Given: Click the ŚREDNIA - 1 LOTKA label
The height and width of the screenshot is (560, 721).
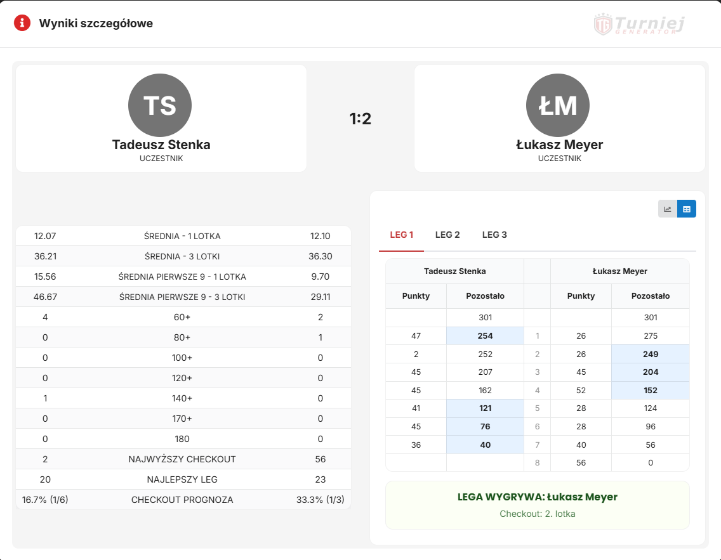Looking at the screenshot, I should (182, 236).
